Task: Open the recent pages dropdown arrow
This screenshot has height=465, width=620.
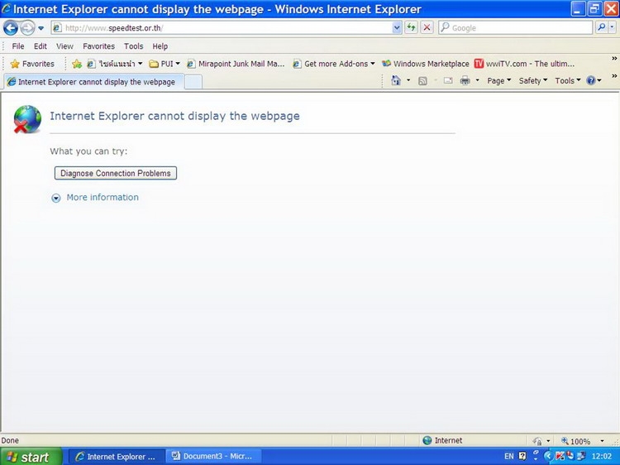Action: click(41, 28)
